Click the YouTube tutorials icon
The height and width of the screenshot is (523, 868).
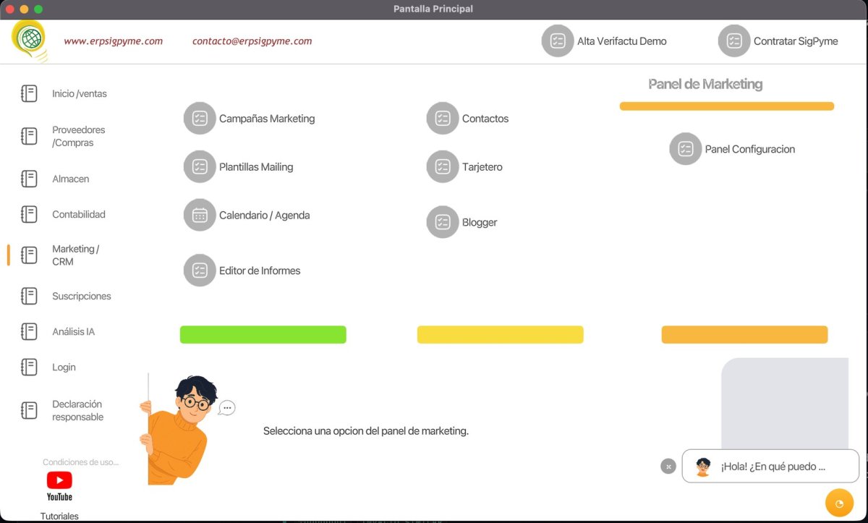pyautogui.click(x=59, y=486)
